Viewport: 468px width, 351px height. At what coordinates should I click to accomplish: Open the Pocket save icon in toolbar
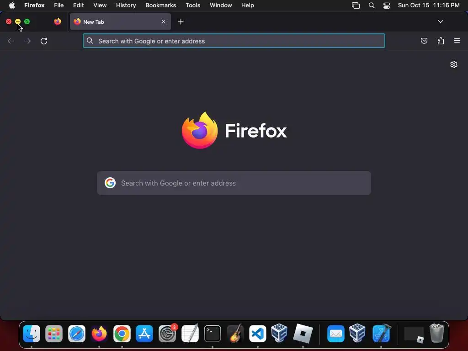424,41
